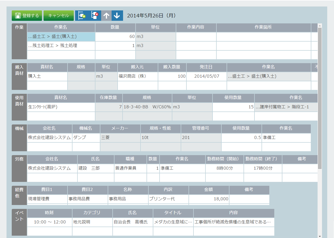The height and width of the screenshot is (238, 334).
Task: Click the 作業箇所 cell for 残土処理
Action: point(264,46)
